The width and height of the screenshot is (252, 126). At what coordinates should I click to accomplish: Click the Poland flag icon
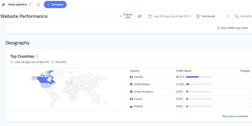131,106
